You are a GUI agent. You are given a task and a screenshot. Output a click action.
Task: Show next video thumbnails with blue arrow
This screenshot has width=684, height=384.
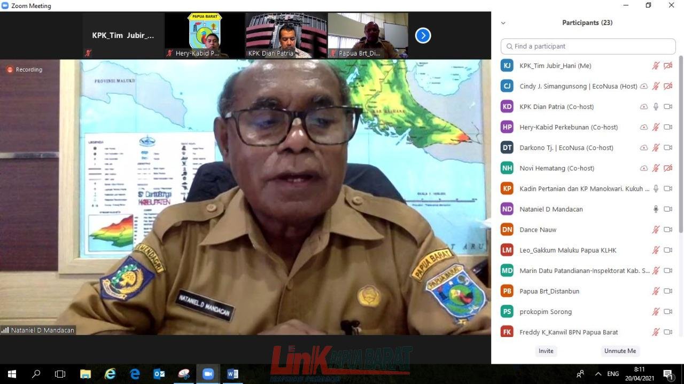coord(423,36)
